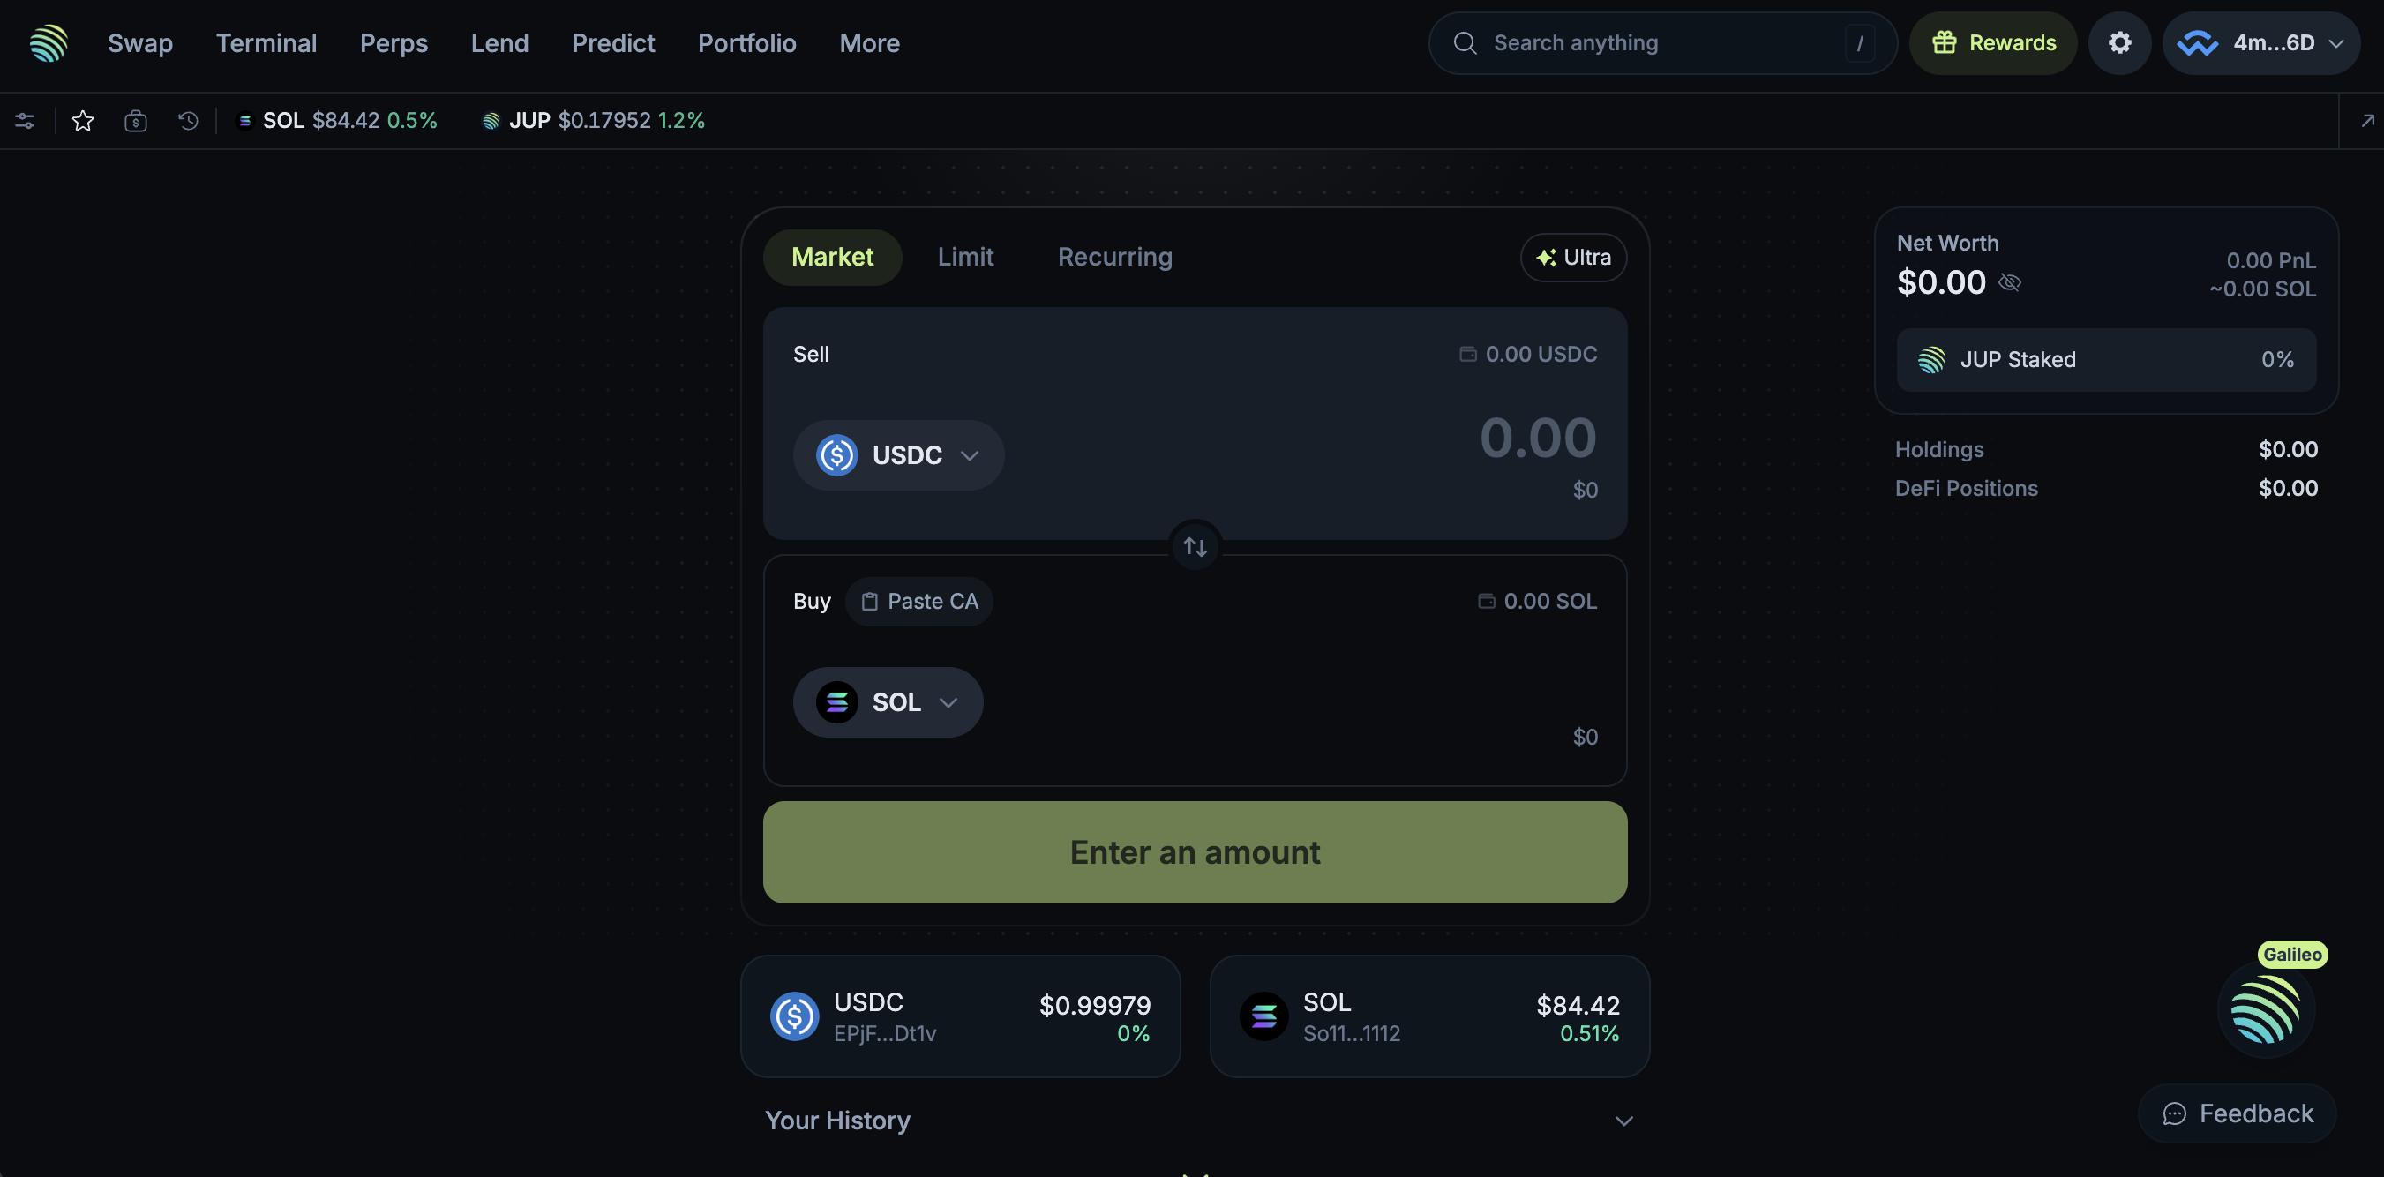Viewport: 2384px width, 1177px height.
Task: Focus the Search anything field
Action: click(x=1663, y=42)
